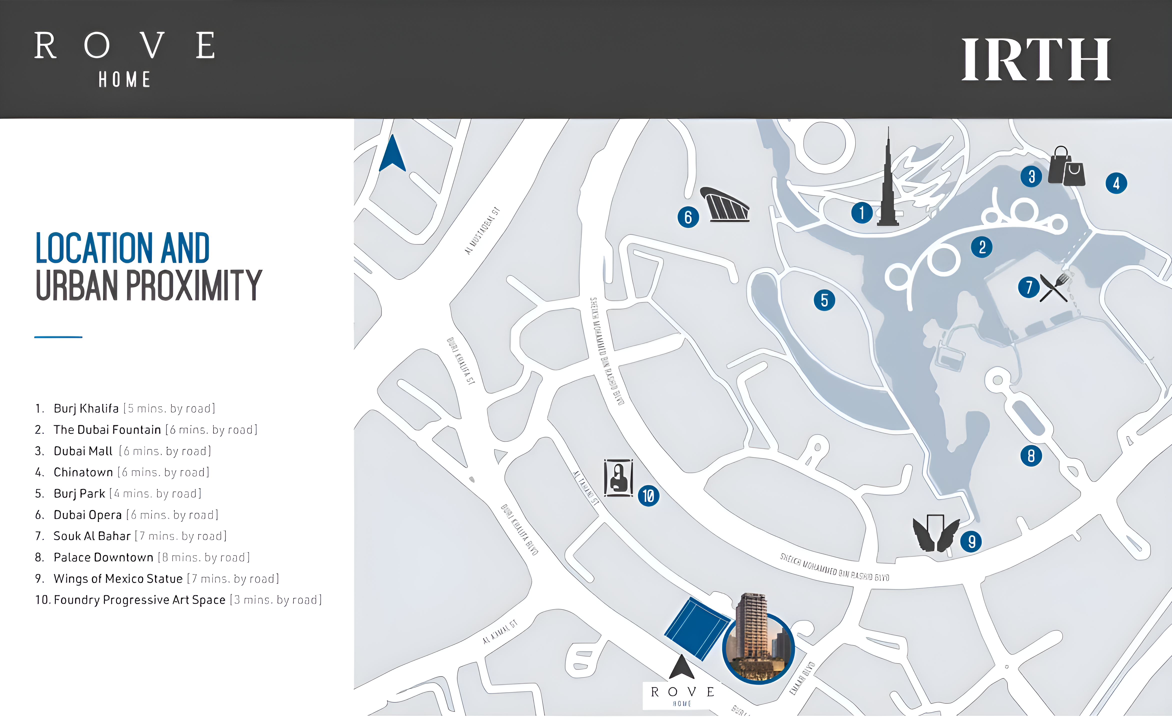
Task: Click the shopping bags icon
Action: pyautogui.click(x=1067, y=167)
